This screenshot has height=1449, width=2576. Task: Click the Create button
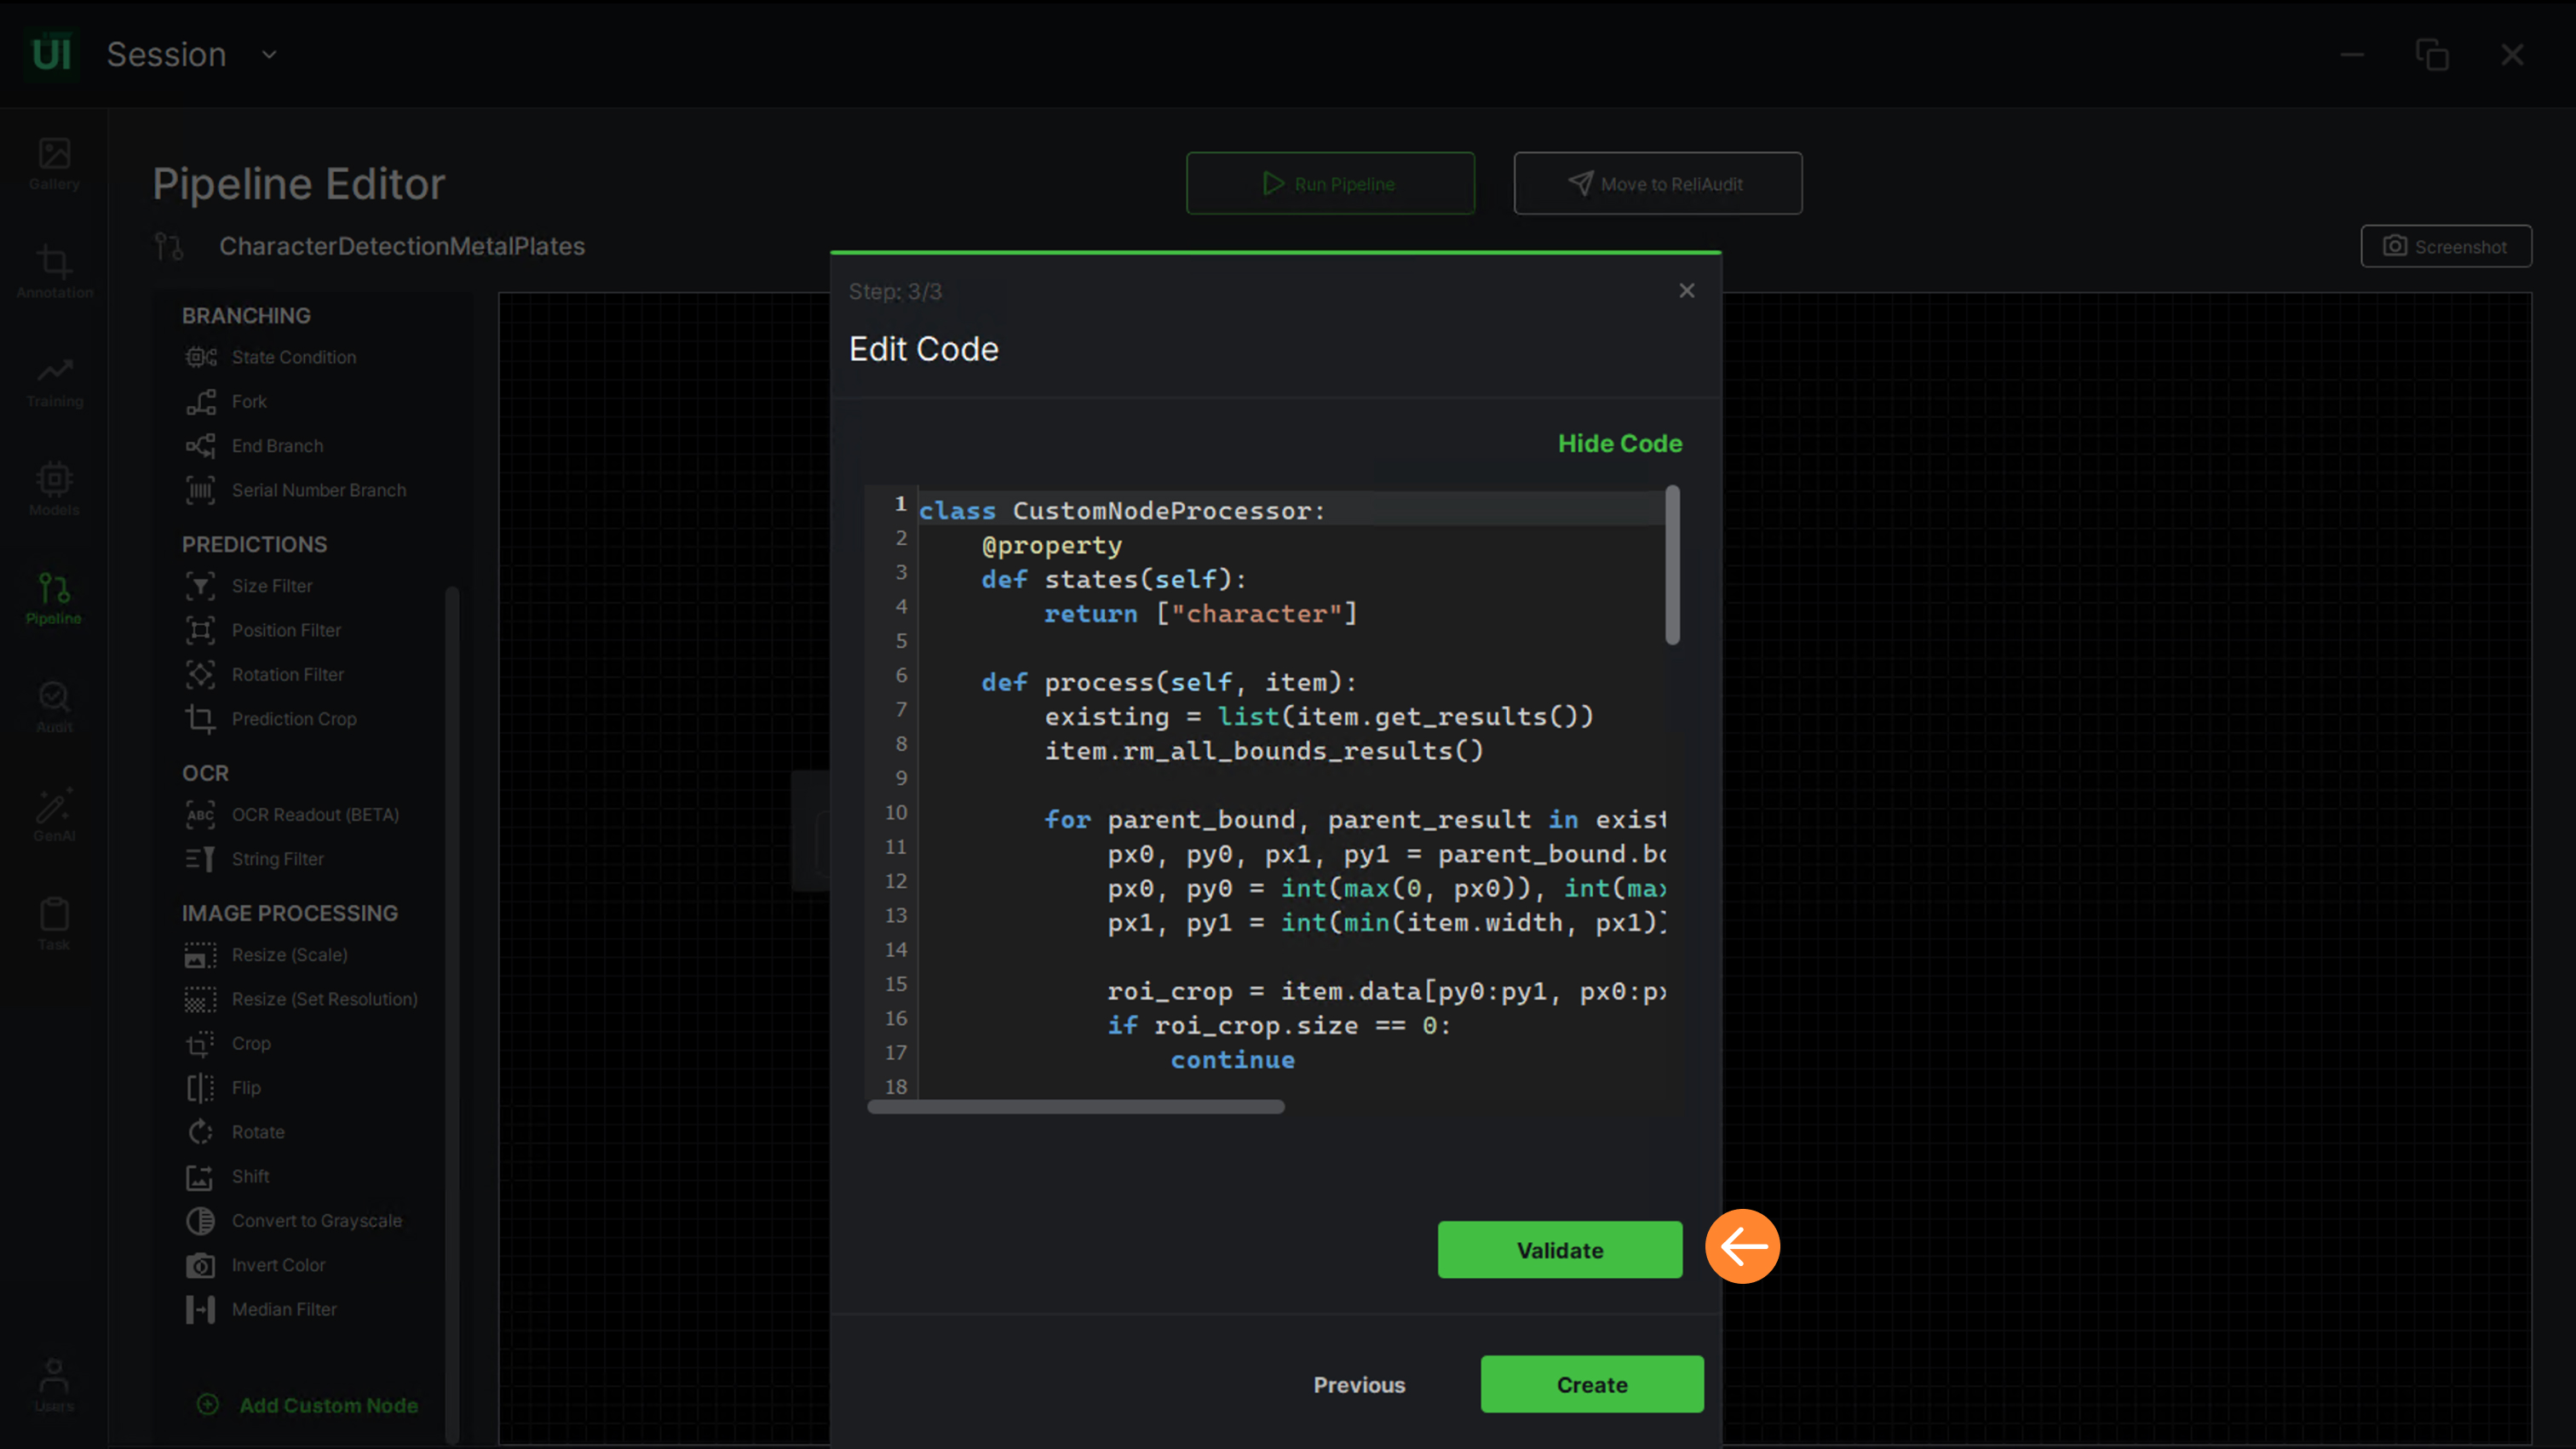(1592, 1384)
